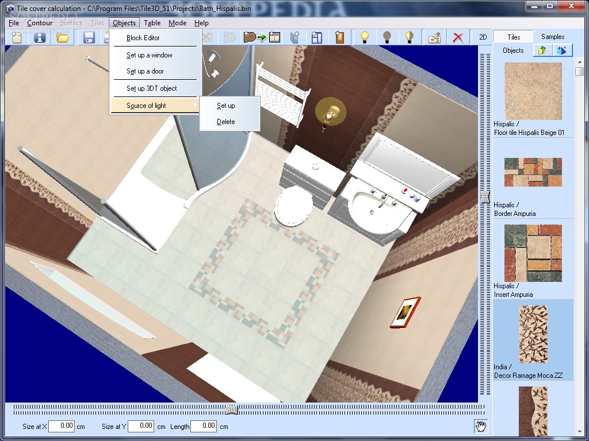Click the add brown 3DT object icon
Image resolution: width=589 pixels, height=441 pixels.
[x=339, y=37]
